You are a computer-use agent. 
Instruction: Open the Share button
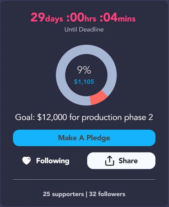[x=121, y=160]
